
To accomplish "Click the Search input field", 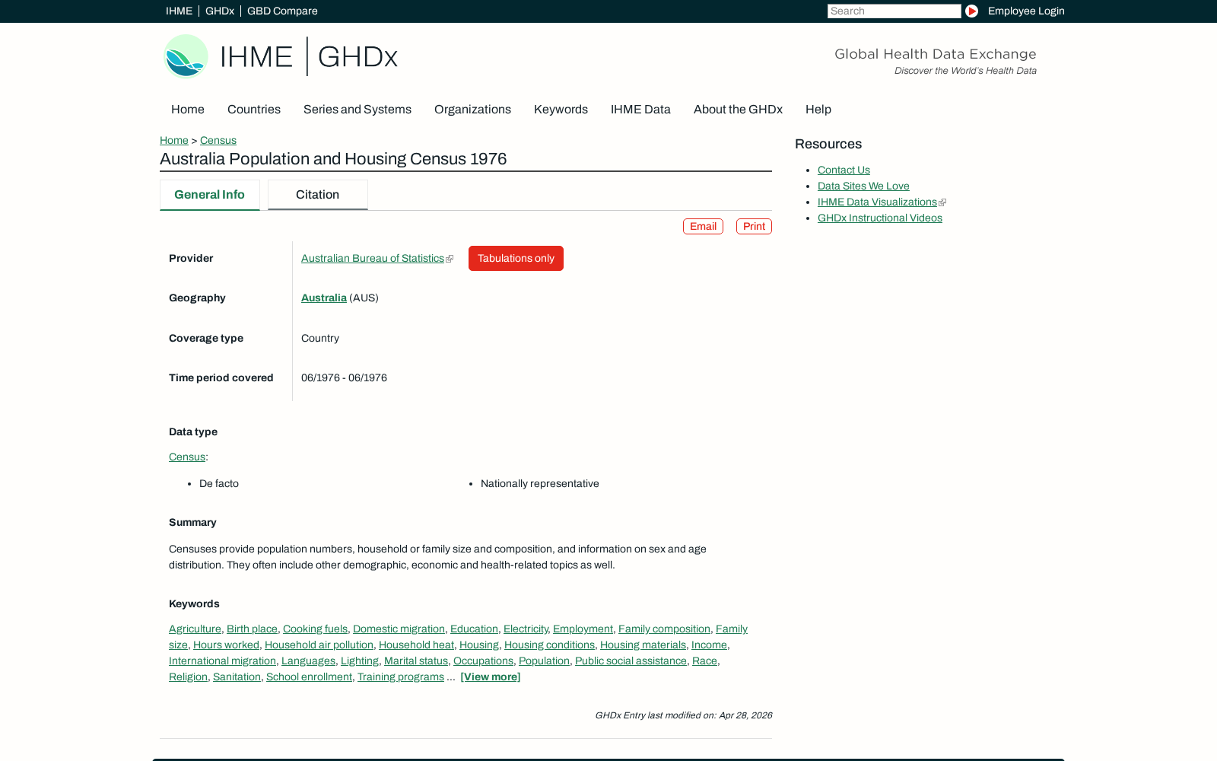I will (894, 11).
